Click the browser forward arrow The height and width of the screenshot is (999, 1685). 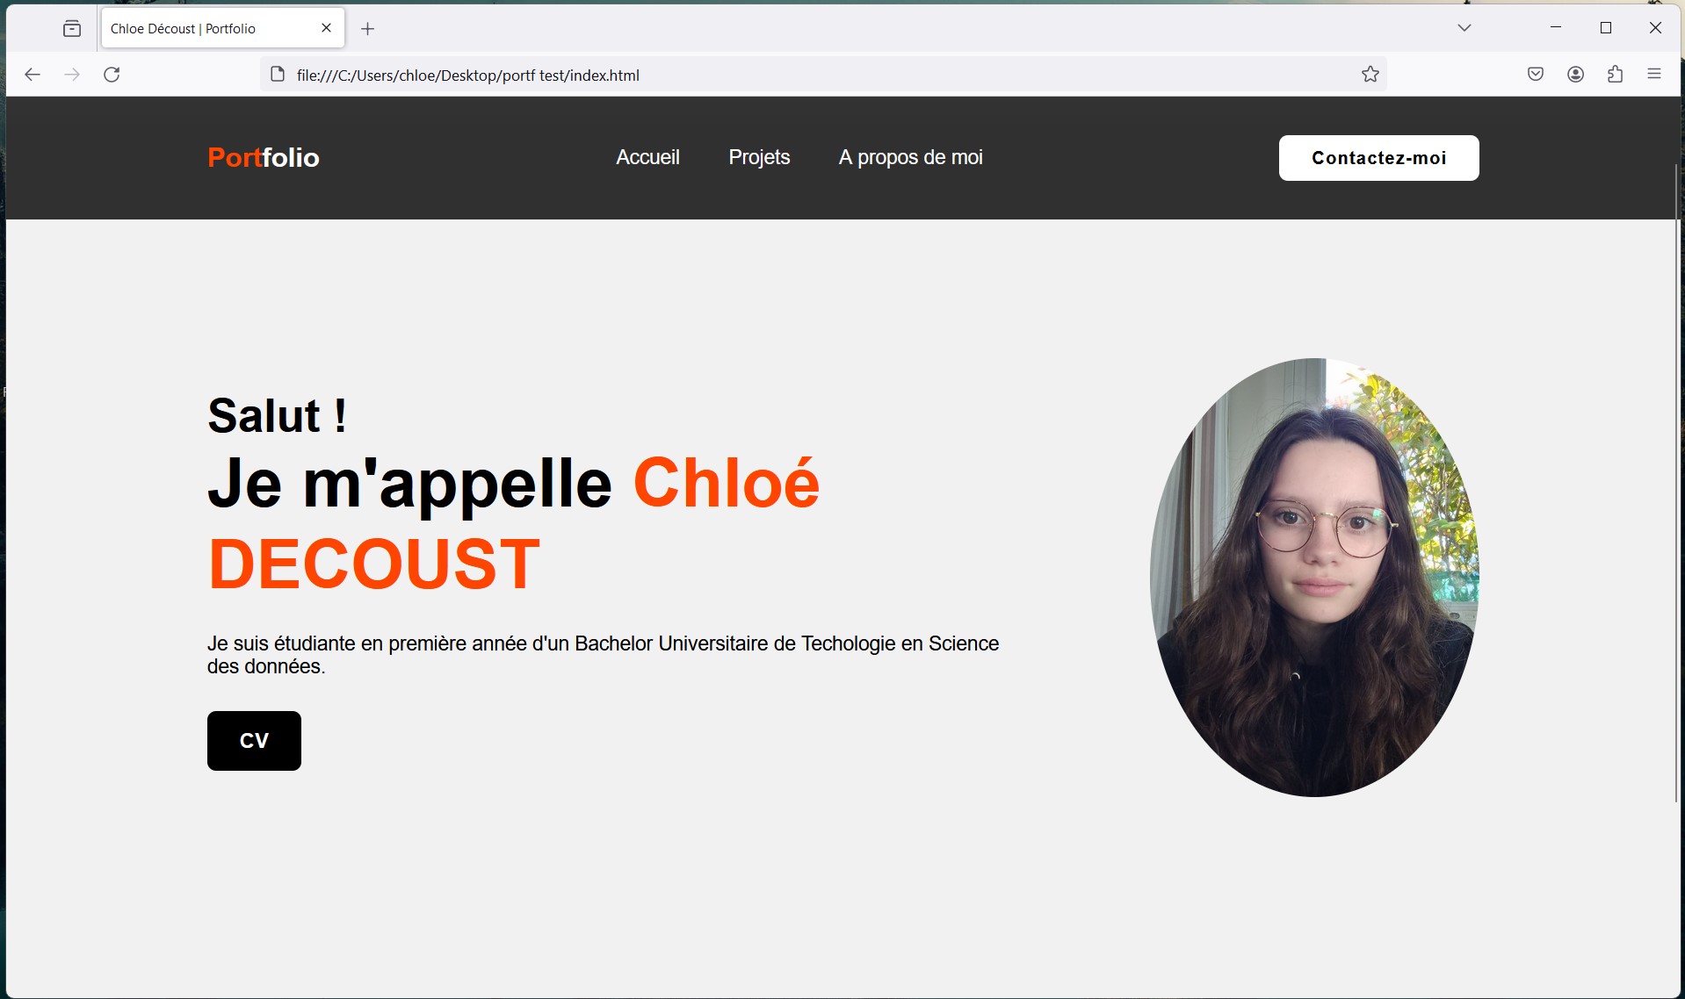[72, 75]
